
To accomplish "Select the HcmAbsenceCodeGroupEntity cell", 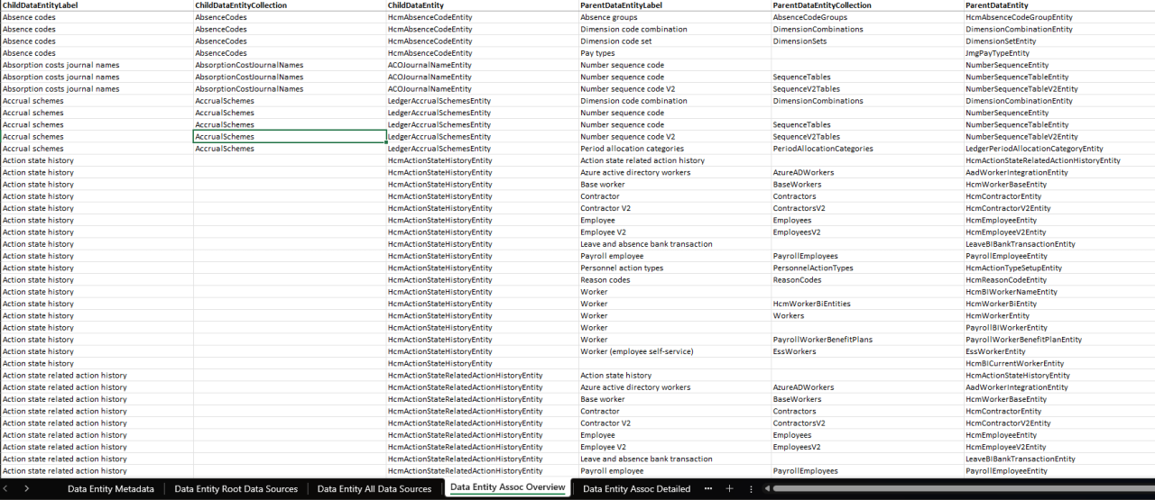I will [1018, 17].
